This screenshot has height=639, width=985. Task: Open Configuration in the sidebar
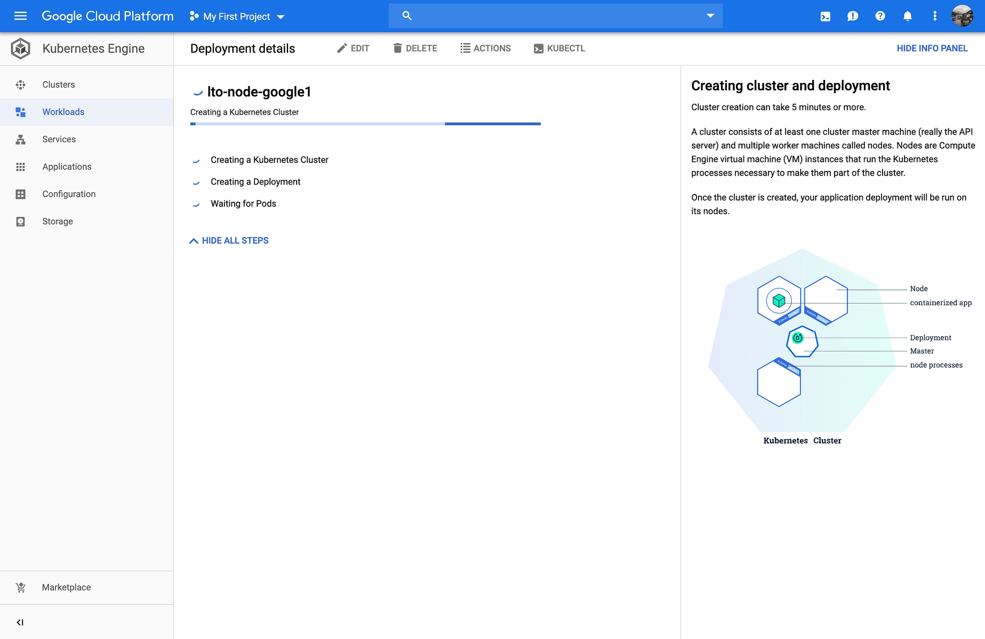87,194
